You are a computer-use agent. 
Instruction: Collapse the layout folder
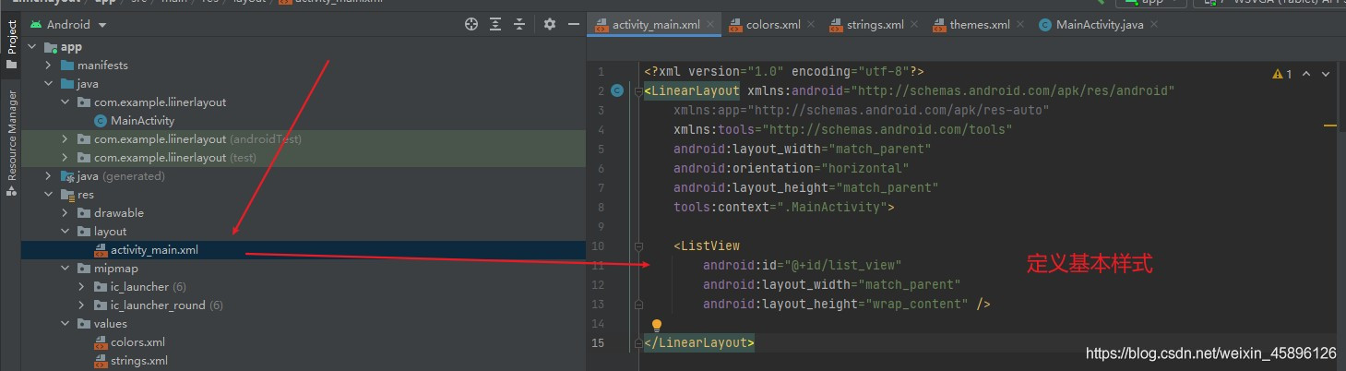(66, 232)
